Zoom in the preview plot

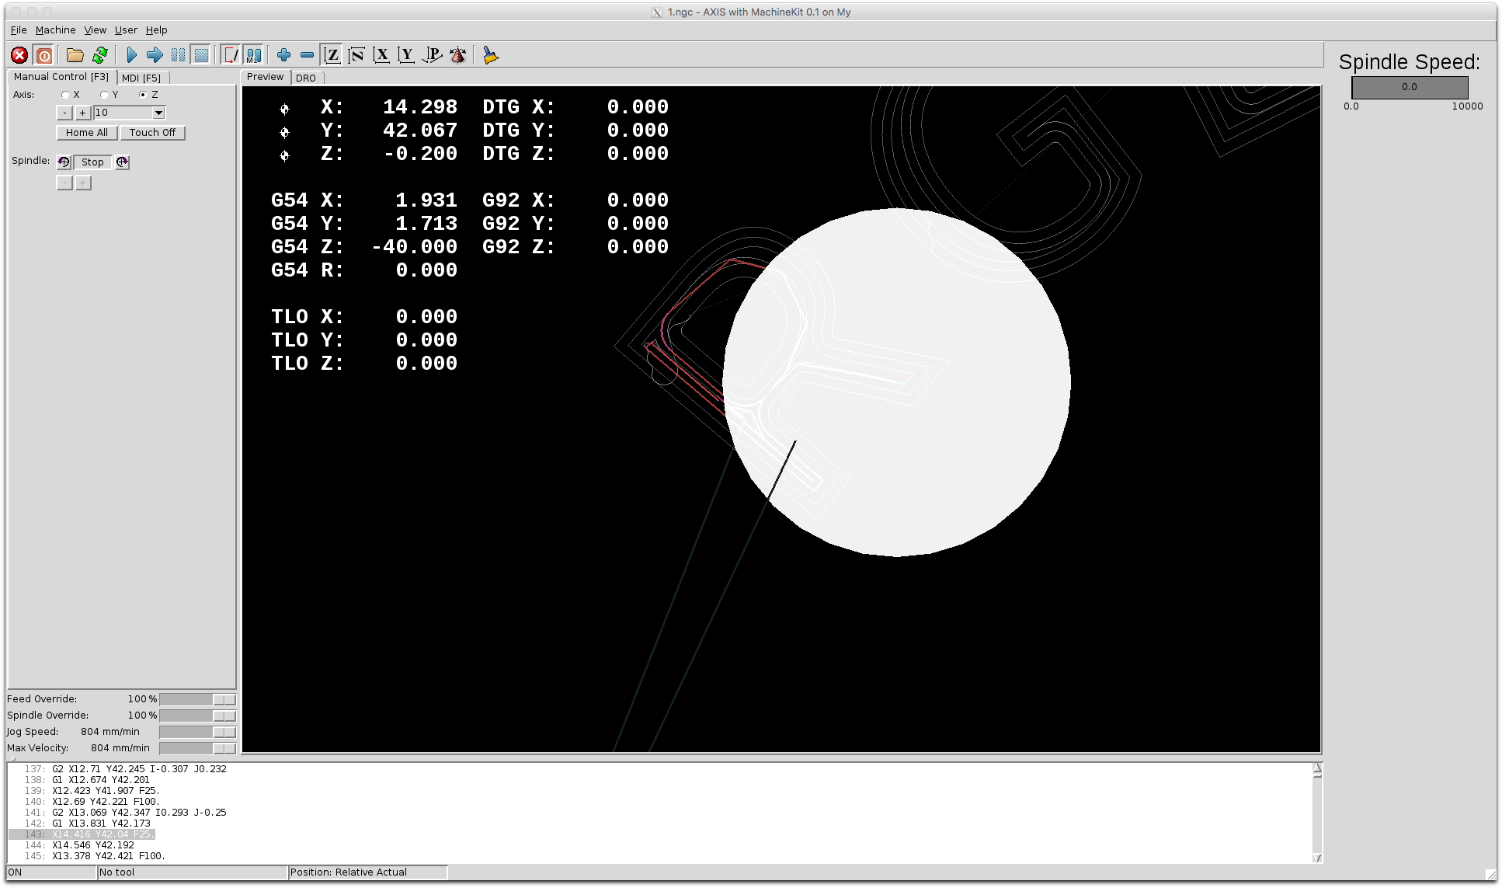click(x=283, y=55)
